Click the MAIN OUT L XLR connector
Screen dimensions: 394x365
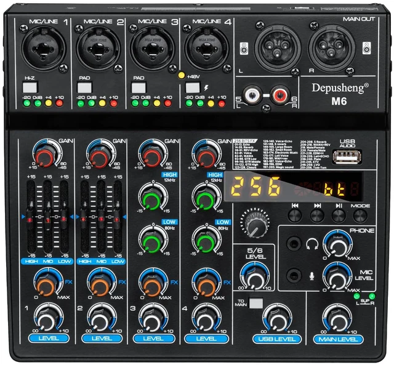[278, 48]
